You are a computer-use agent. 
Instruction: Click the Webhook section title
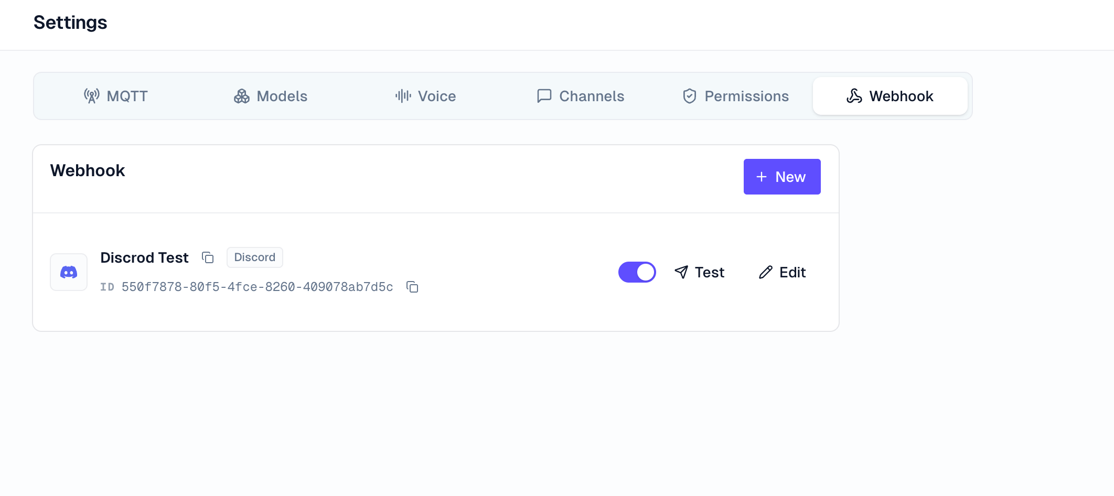(x=88, y=170)
